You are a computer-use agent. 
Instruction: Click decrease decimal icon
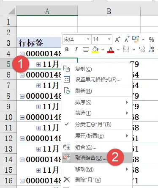(151, 50)
